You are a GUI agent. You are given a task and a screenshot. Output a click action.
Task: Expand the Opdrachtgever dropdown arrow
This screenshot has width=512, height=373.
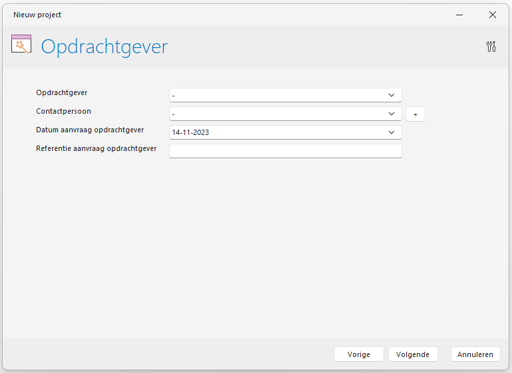tap(391, 95)
